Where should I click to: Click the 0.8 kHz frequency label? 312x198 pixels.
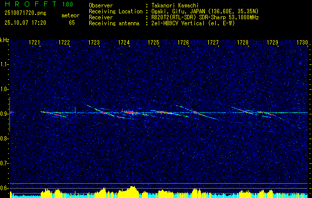pos(3,139)
